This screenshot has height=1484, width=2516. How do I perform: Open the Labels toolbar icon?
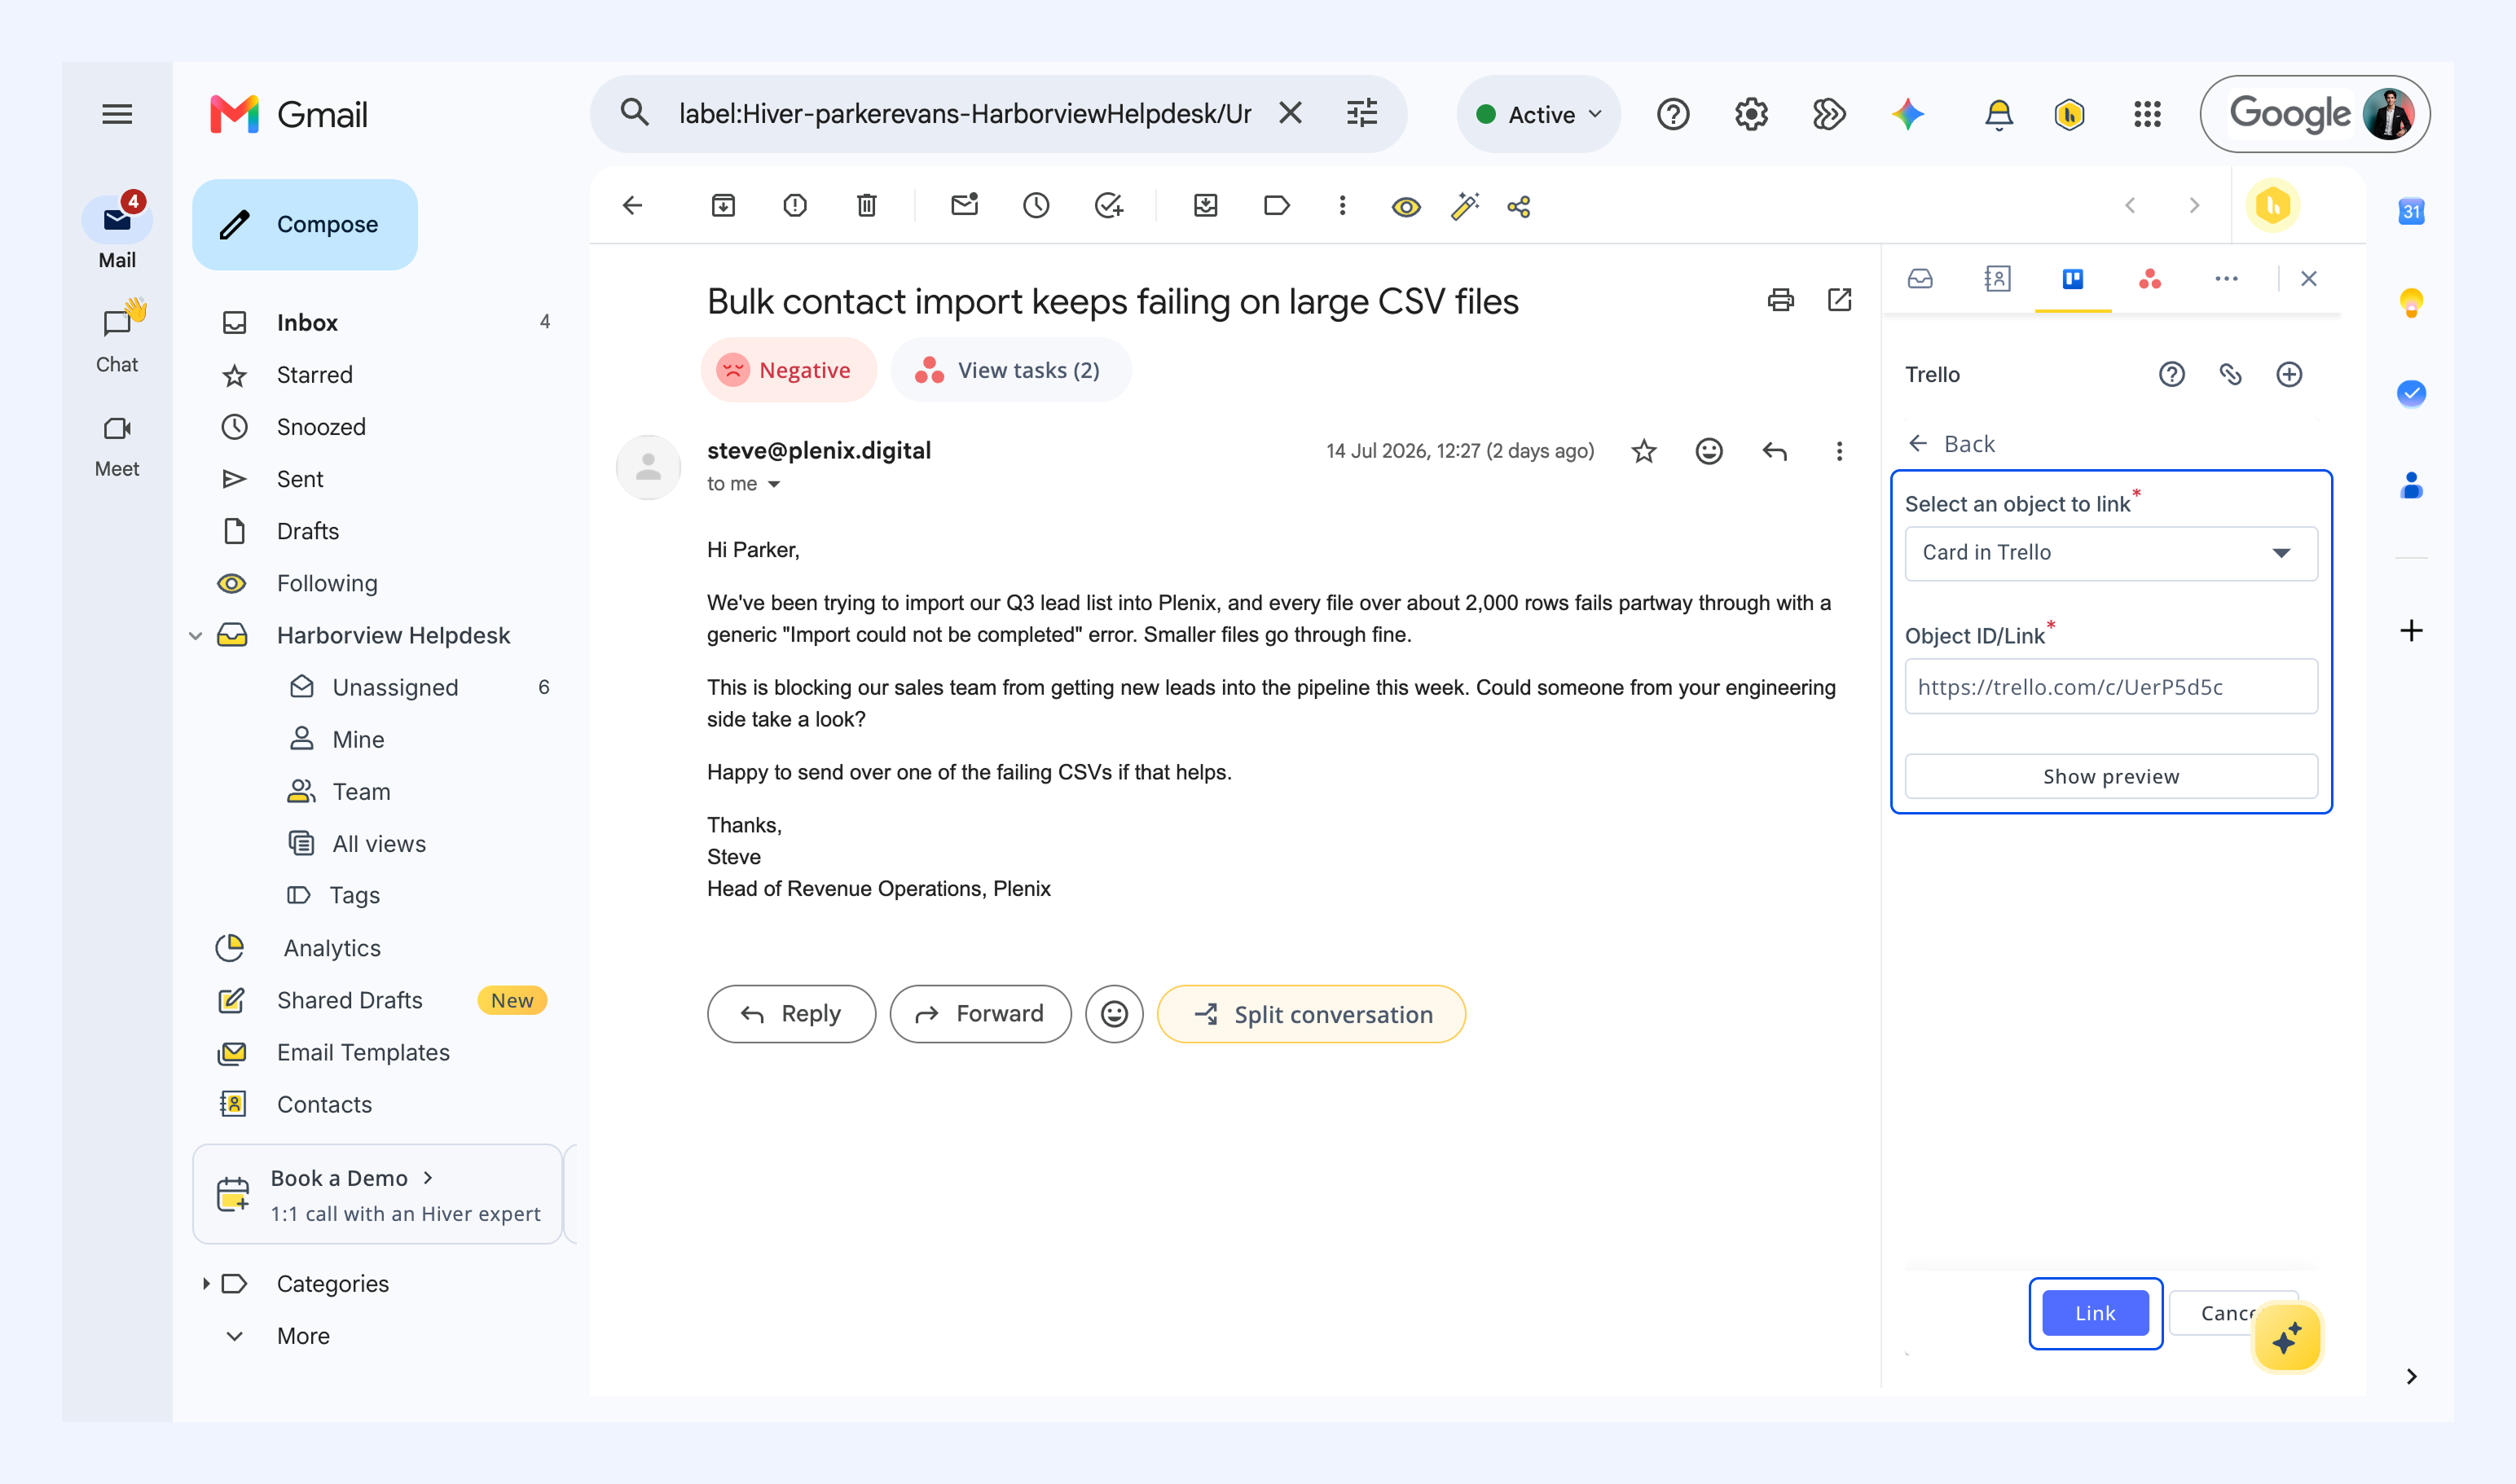(x=1277, y=206)
